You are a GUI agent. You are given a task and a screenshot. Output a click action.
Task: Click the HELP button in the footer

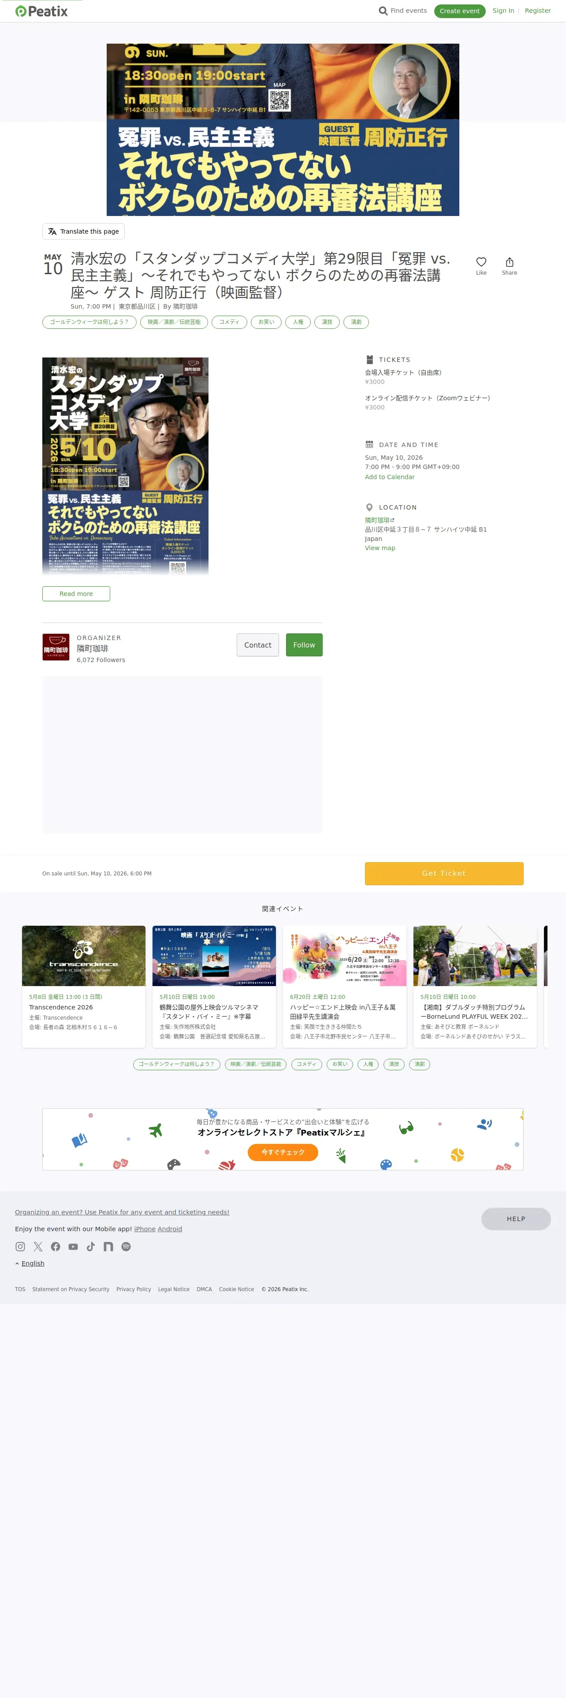click(516, 1219)
